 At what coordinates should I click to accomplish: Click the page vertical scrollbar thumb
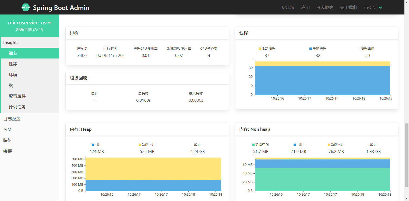coord(407,155)
